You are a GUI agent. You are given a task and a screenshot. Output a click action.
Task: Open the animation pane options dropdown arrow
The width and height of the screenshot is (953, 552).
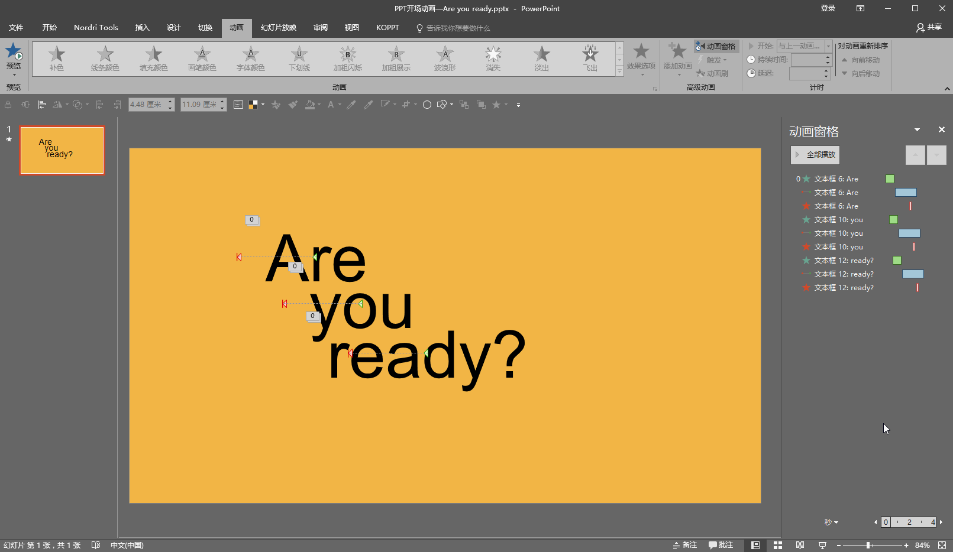[x=917, y=130]
